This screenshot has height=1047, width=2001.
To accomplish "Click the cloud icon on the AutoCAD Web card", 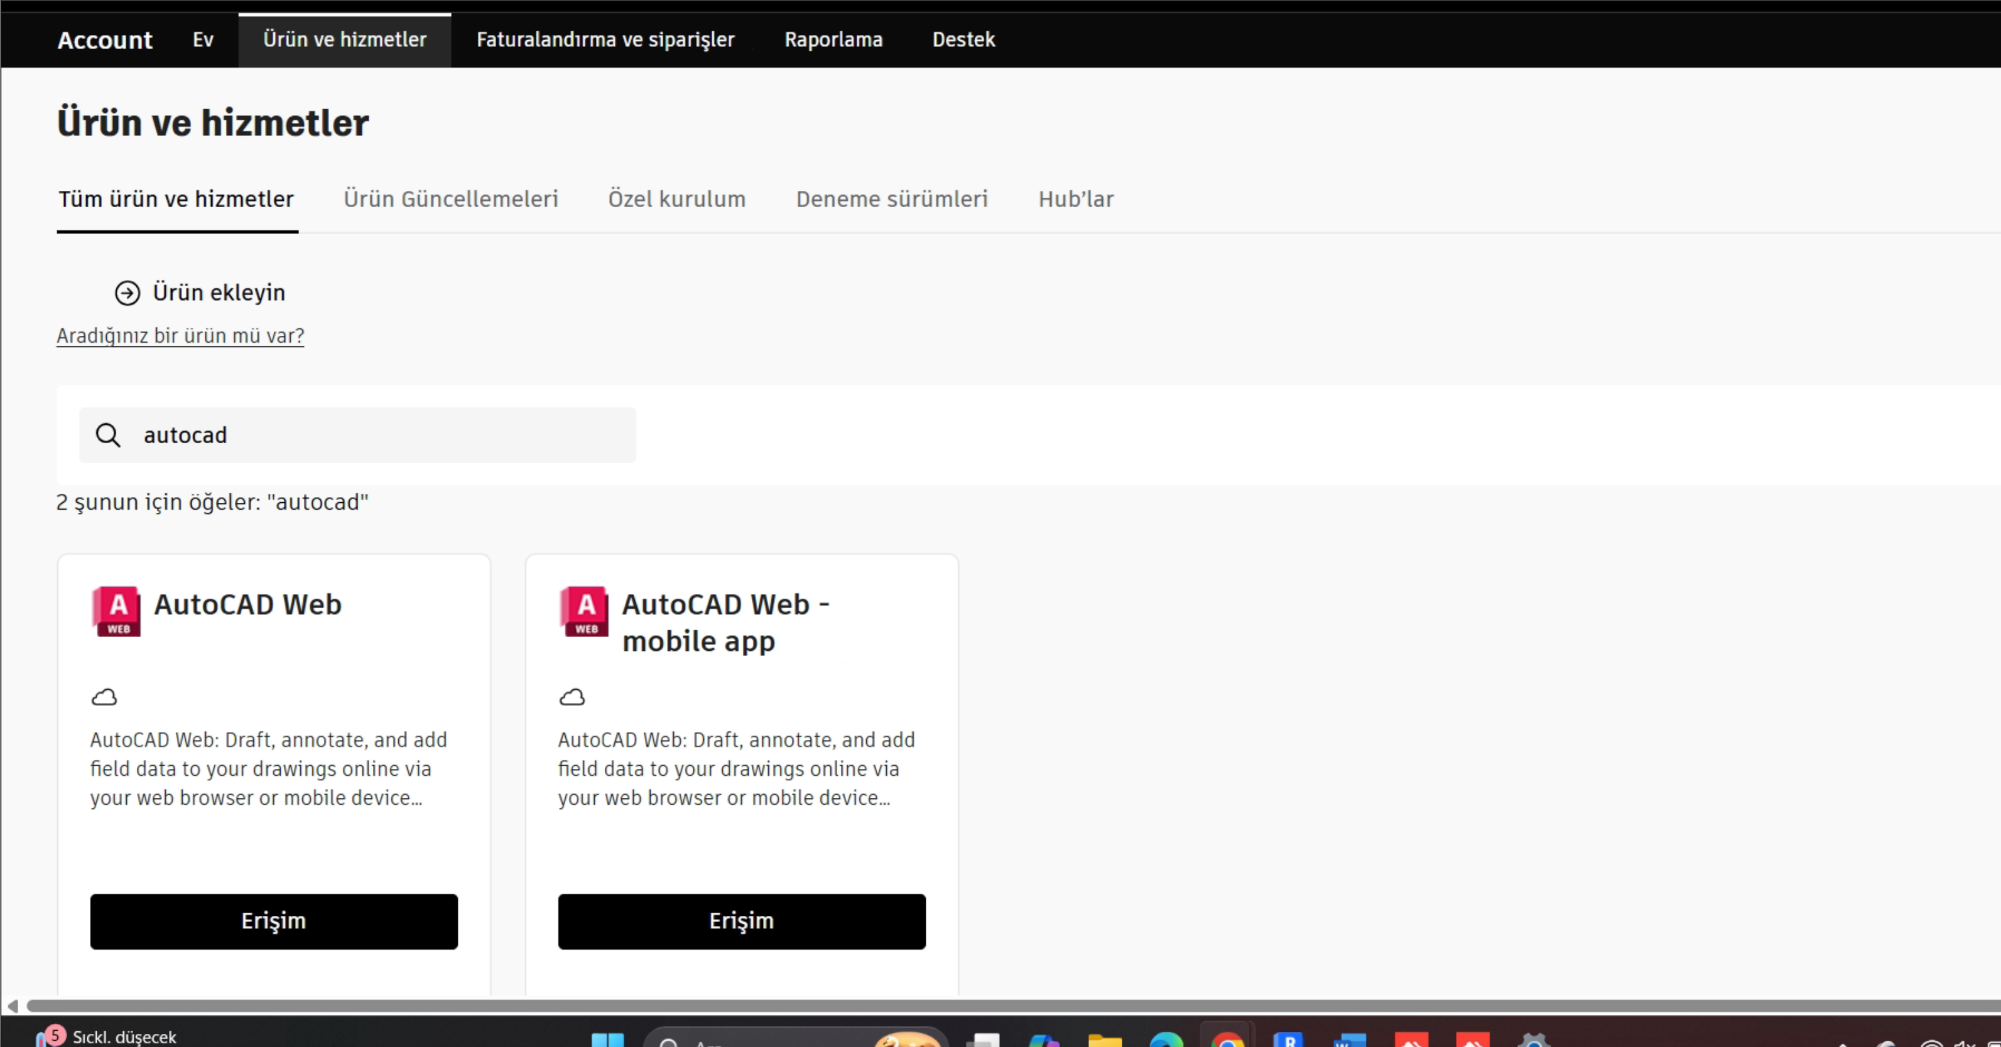I will coord(104,697).
